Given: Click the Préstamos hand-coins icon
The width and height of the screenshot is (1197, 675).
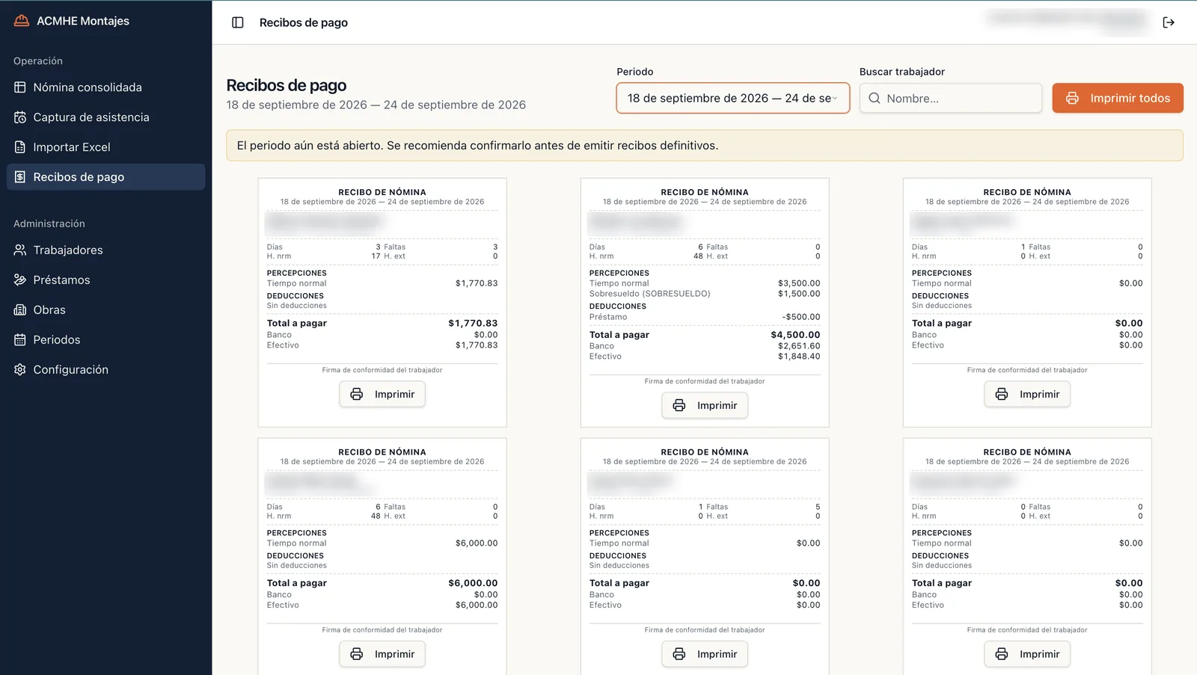Looking at the screenshot, I should tap(20, 280).
